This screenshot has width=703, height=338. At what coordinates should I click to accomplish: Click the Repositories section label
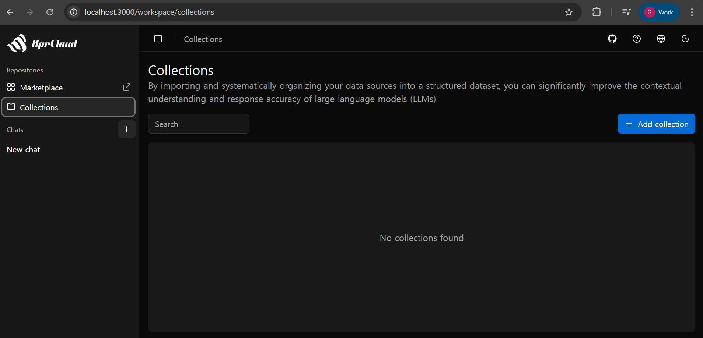click(x=25, y=70)
